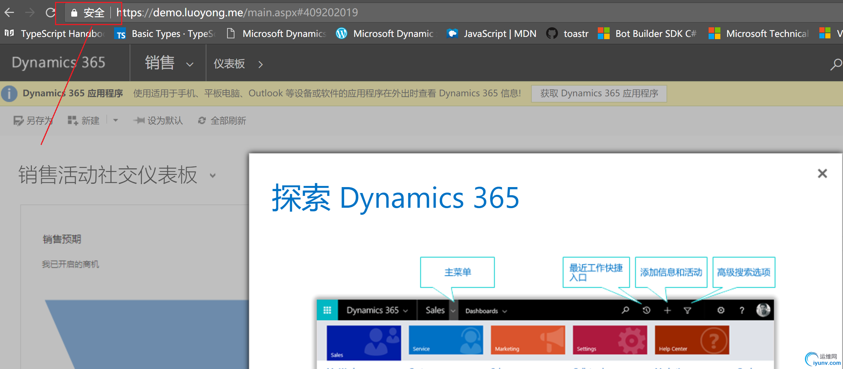Click the search icon in tour image navbar

[x=625, y=310]
